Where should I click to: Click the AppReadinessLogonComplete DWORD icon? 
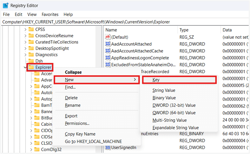coord(108,58)
